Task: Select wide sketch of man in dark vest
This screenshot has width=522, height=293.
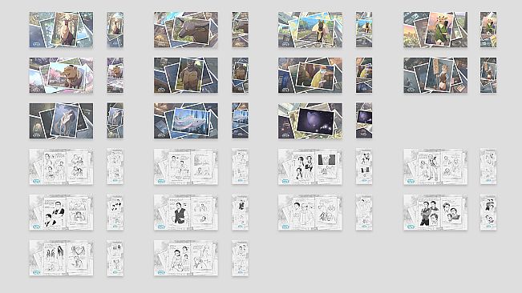Action: (186, 212)
